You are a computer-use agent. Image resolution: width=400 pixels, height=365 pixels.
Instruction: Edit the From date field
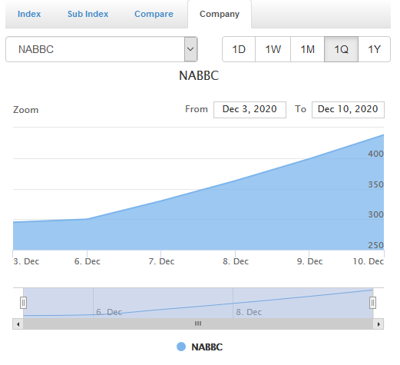coord(250,110)
